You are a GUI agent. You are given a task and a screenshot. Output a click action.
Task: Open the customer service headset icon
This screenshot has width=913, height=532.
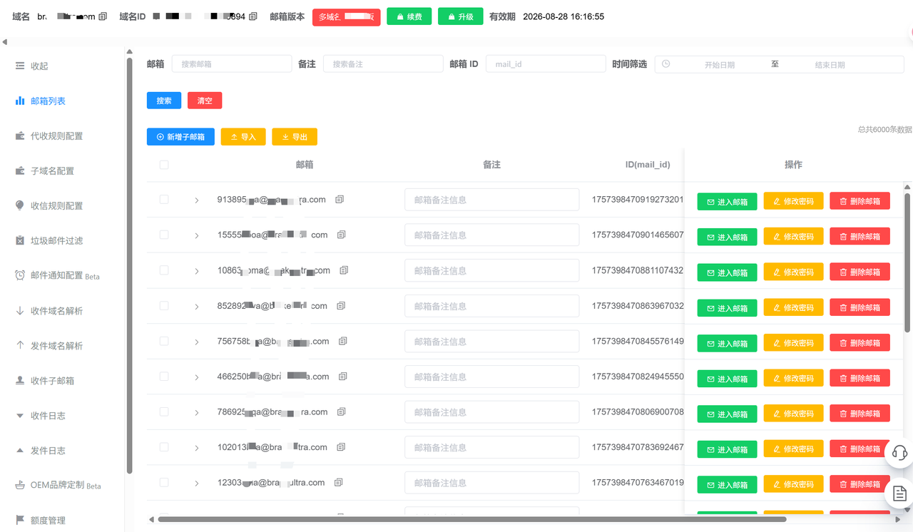tap(899, 453)
